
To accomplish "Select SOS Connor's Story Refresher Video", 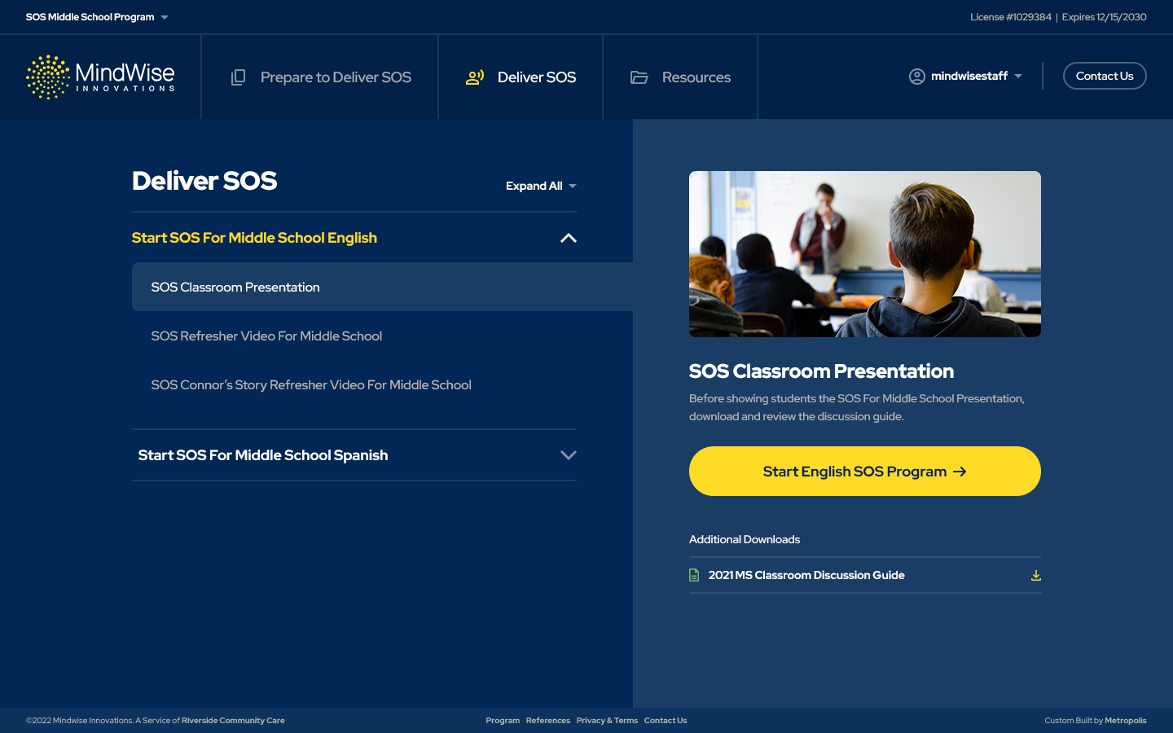I will click(x=311, y=385).
